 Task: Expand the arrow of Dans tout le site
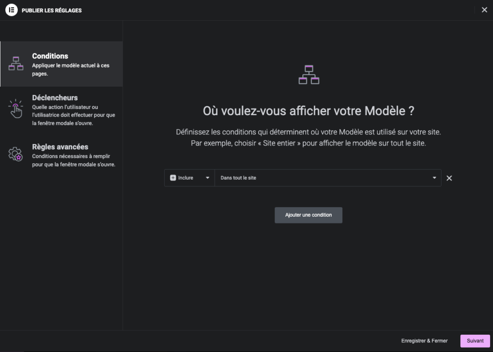tap(434, 178)
